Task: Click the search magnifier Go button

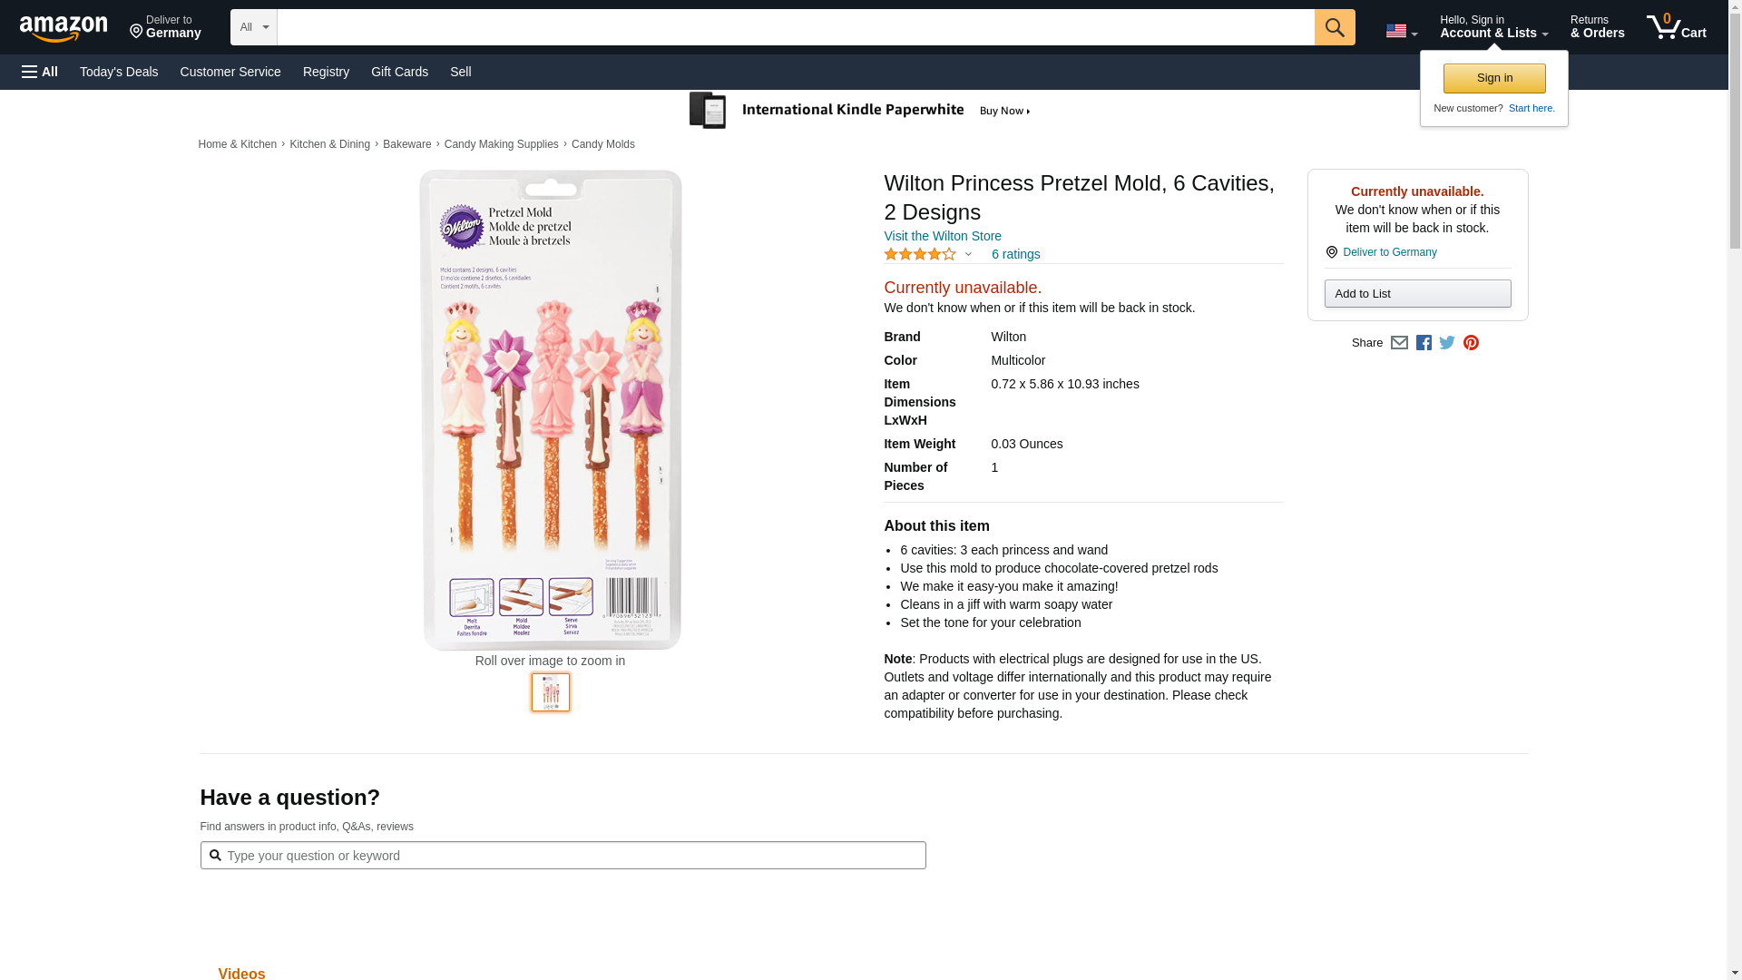Action: [x=1334, y=27]
